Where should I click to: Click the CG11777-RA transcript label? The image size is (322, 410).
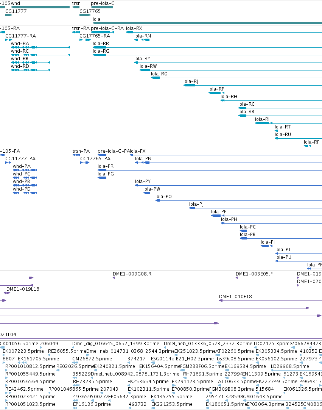(x=21, y=36)
